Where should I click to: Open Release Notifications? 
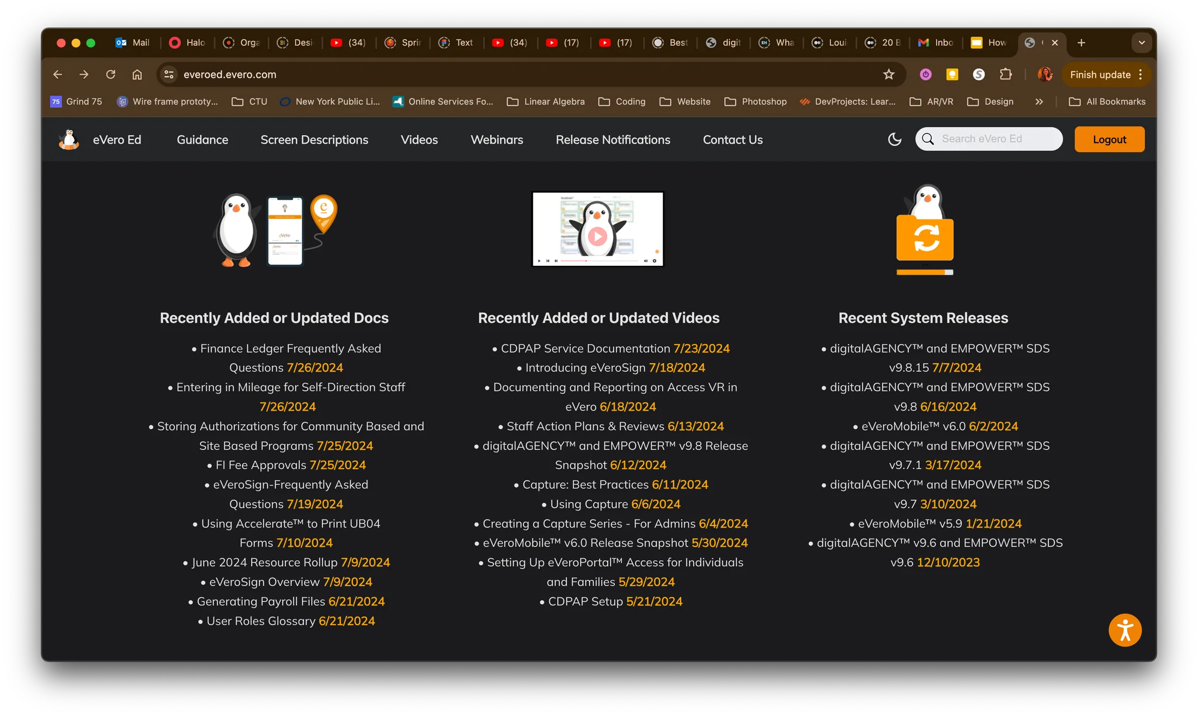613,139
